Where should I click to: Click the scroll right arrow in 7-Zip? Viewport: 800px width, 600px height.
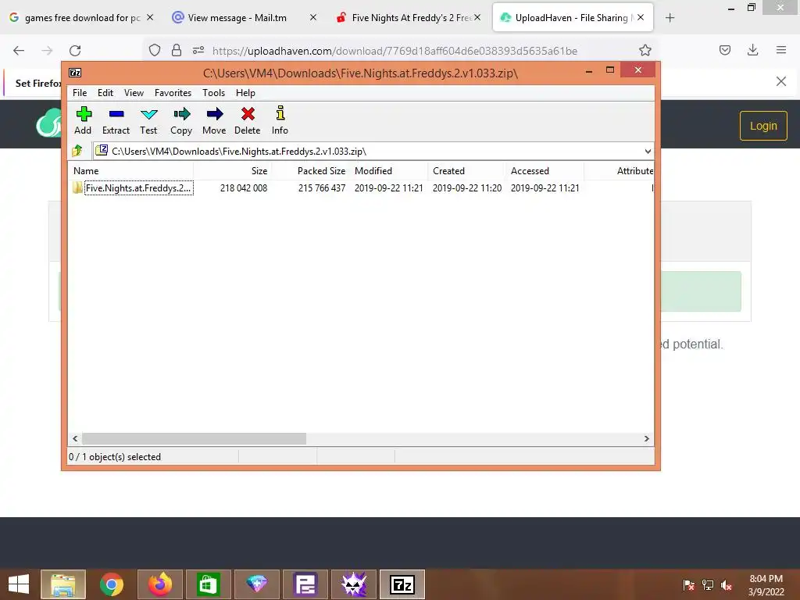646,439
